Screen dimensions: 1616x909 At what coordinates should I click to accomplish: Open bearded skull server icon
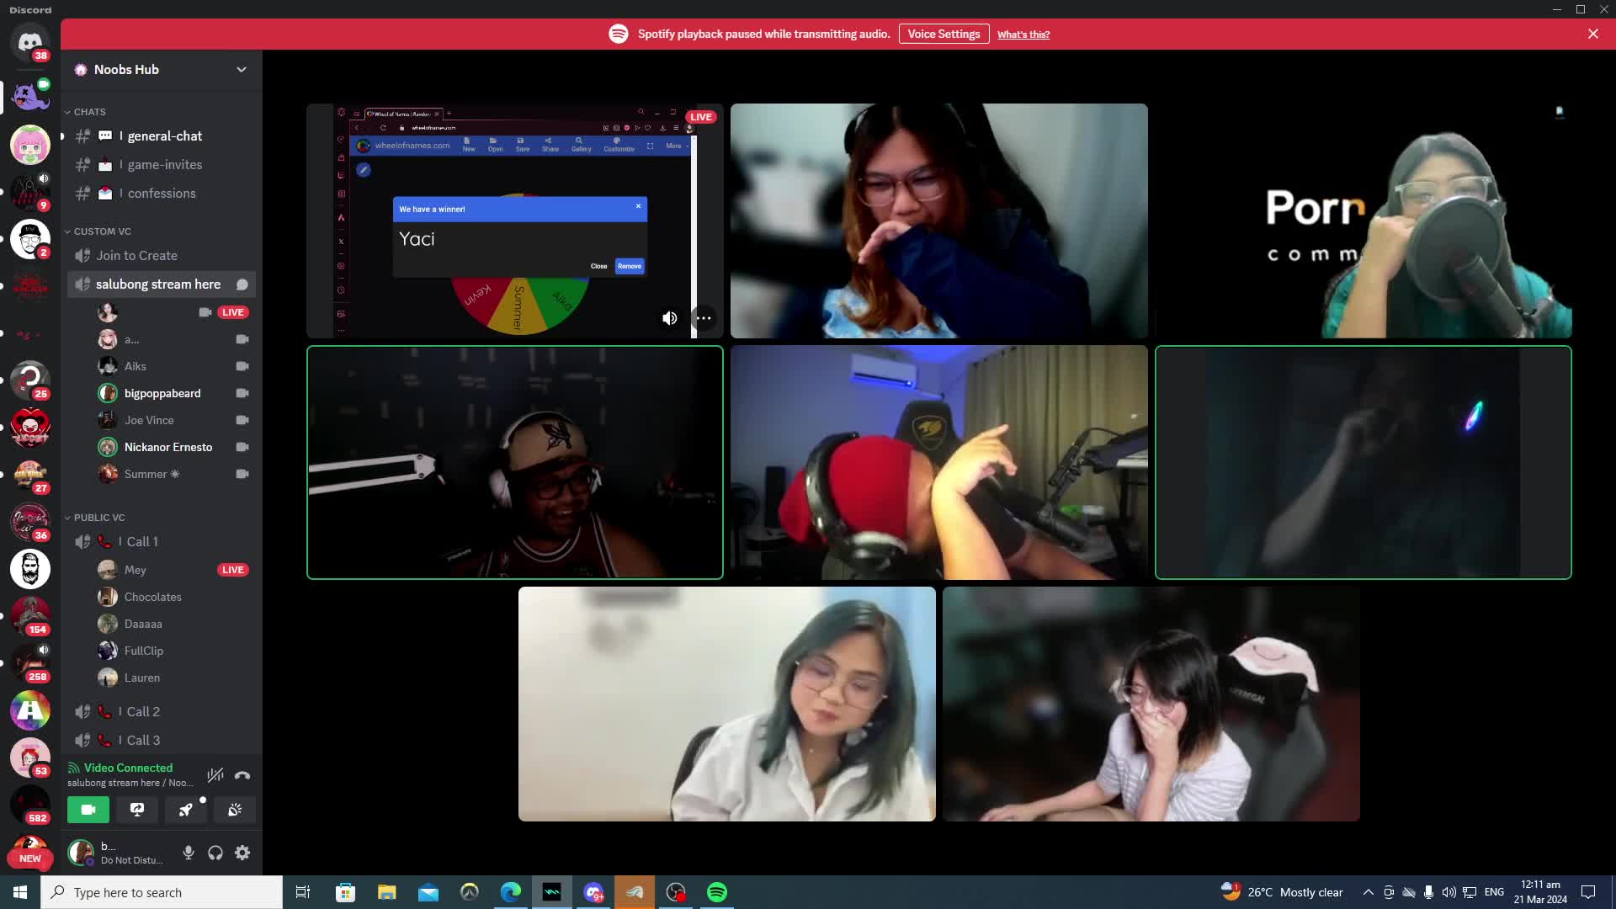point(30,569)
